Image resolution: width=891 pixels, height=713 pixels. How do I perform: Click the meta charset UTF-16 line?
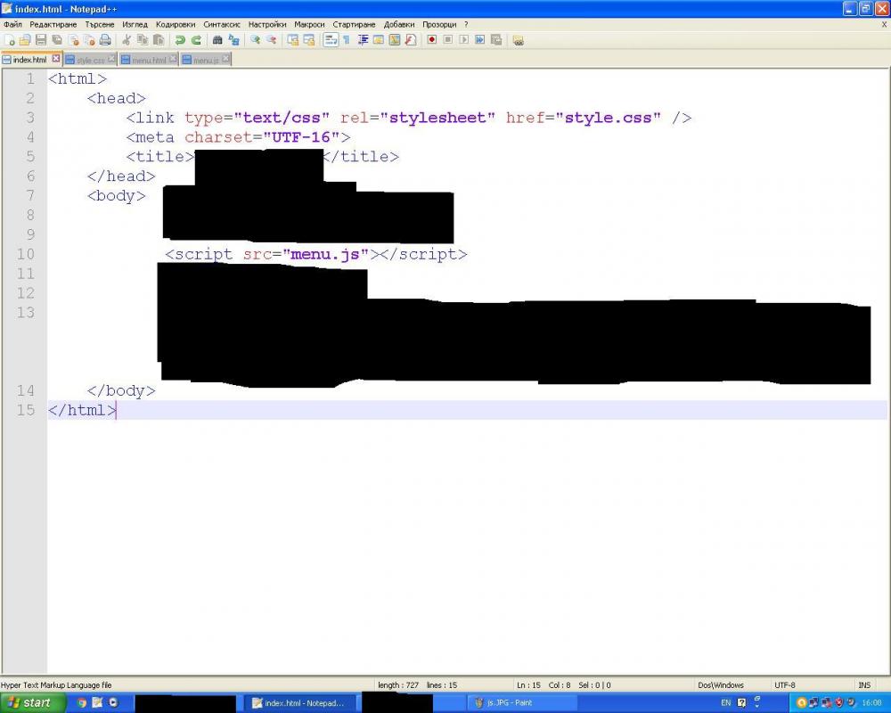tap(238, 137)
